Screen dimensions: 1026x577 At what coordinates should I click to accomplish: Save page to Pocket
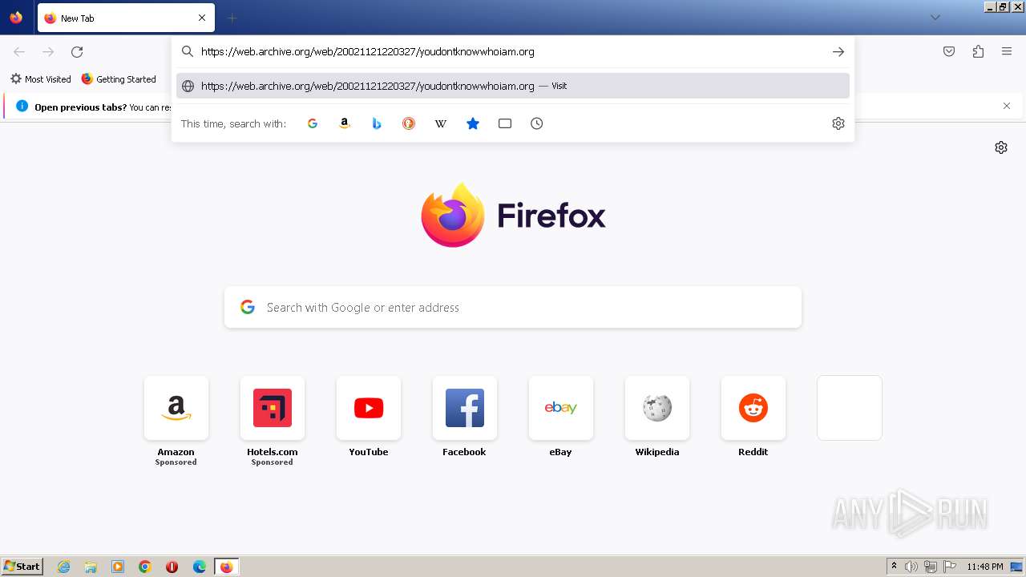(949, 52)
